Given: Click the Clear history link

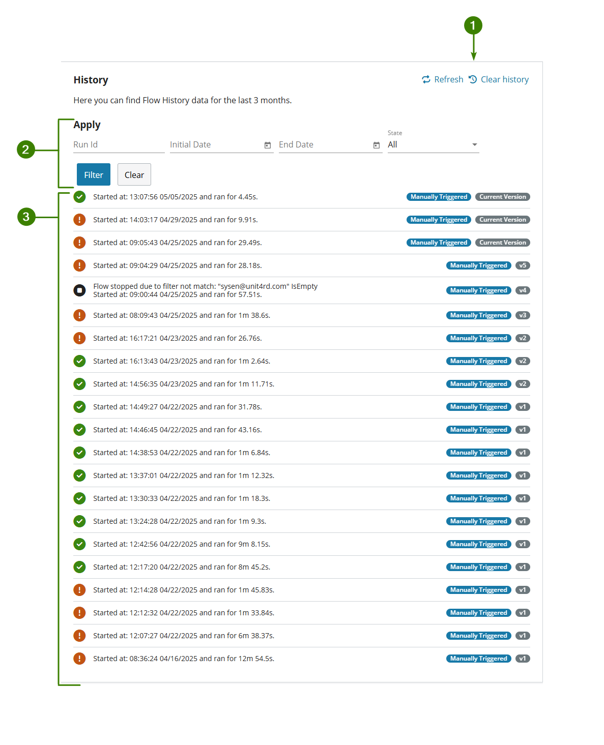Looking at the screenshot, I should click(x=504, y=79).
